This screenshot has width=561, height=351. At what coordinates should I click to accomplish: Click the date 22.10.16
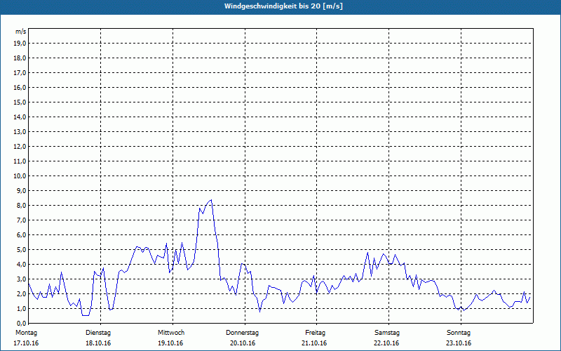coord(386,343)
